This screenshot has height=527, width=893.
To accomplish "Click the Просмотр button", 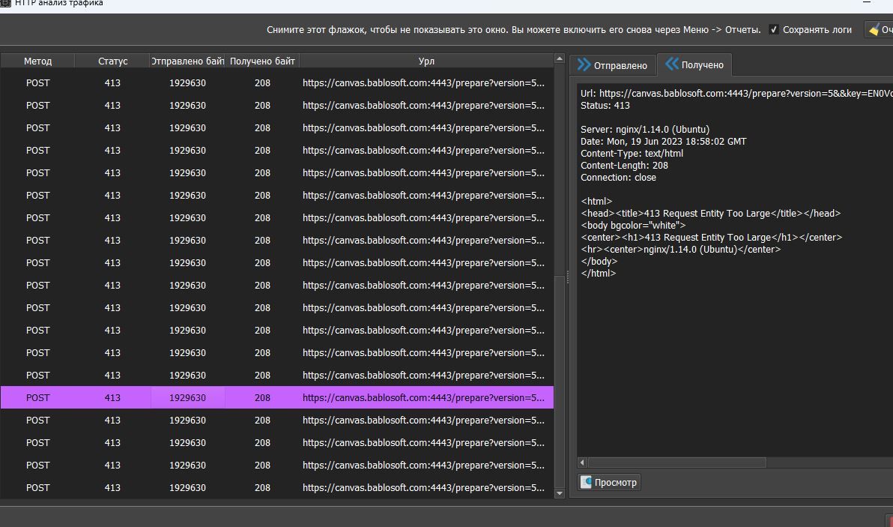I will point(608,482).
